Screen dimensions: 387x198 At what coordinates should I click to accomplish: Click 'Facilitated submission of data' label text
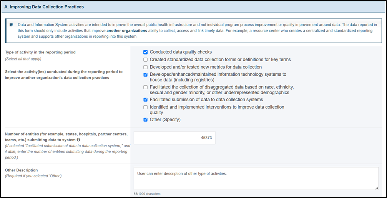pyautogui.click(x=206, y=100)
